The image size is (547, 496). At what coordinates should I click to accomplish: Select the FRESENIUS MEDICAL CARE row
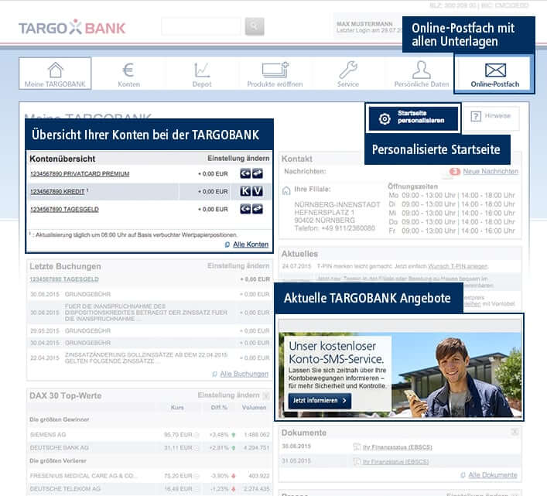coord(149,476)
